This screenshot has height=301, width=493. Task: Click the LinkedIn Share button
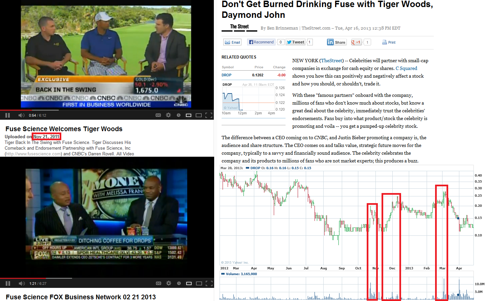point(336,42)
